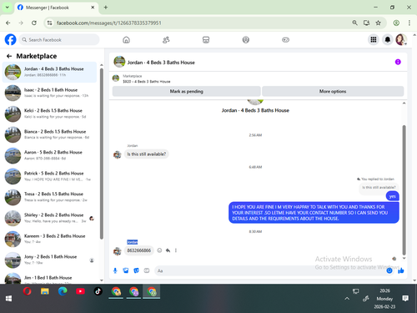Screen dimensions: 417x313
Task: Open the notifications bell
Action: [388, 40]
